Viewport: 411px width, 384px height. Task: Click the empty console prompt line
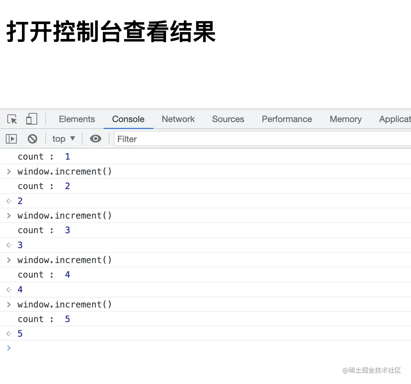(x=205, y=348)
